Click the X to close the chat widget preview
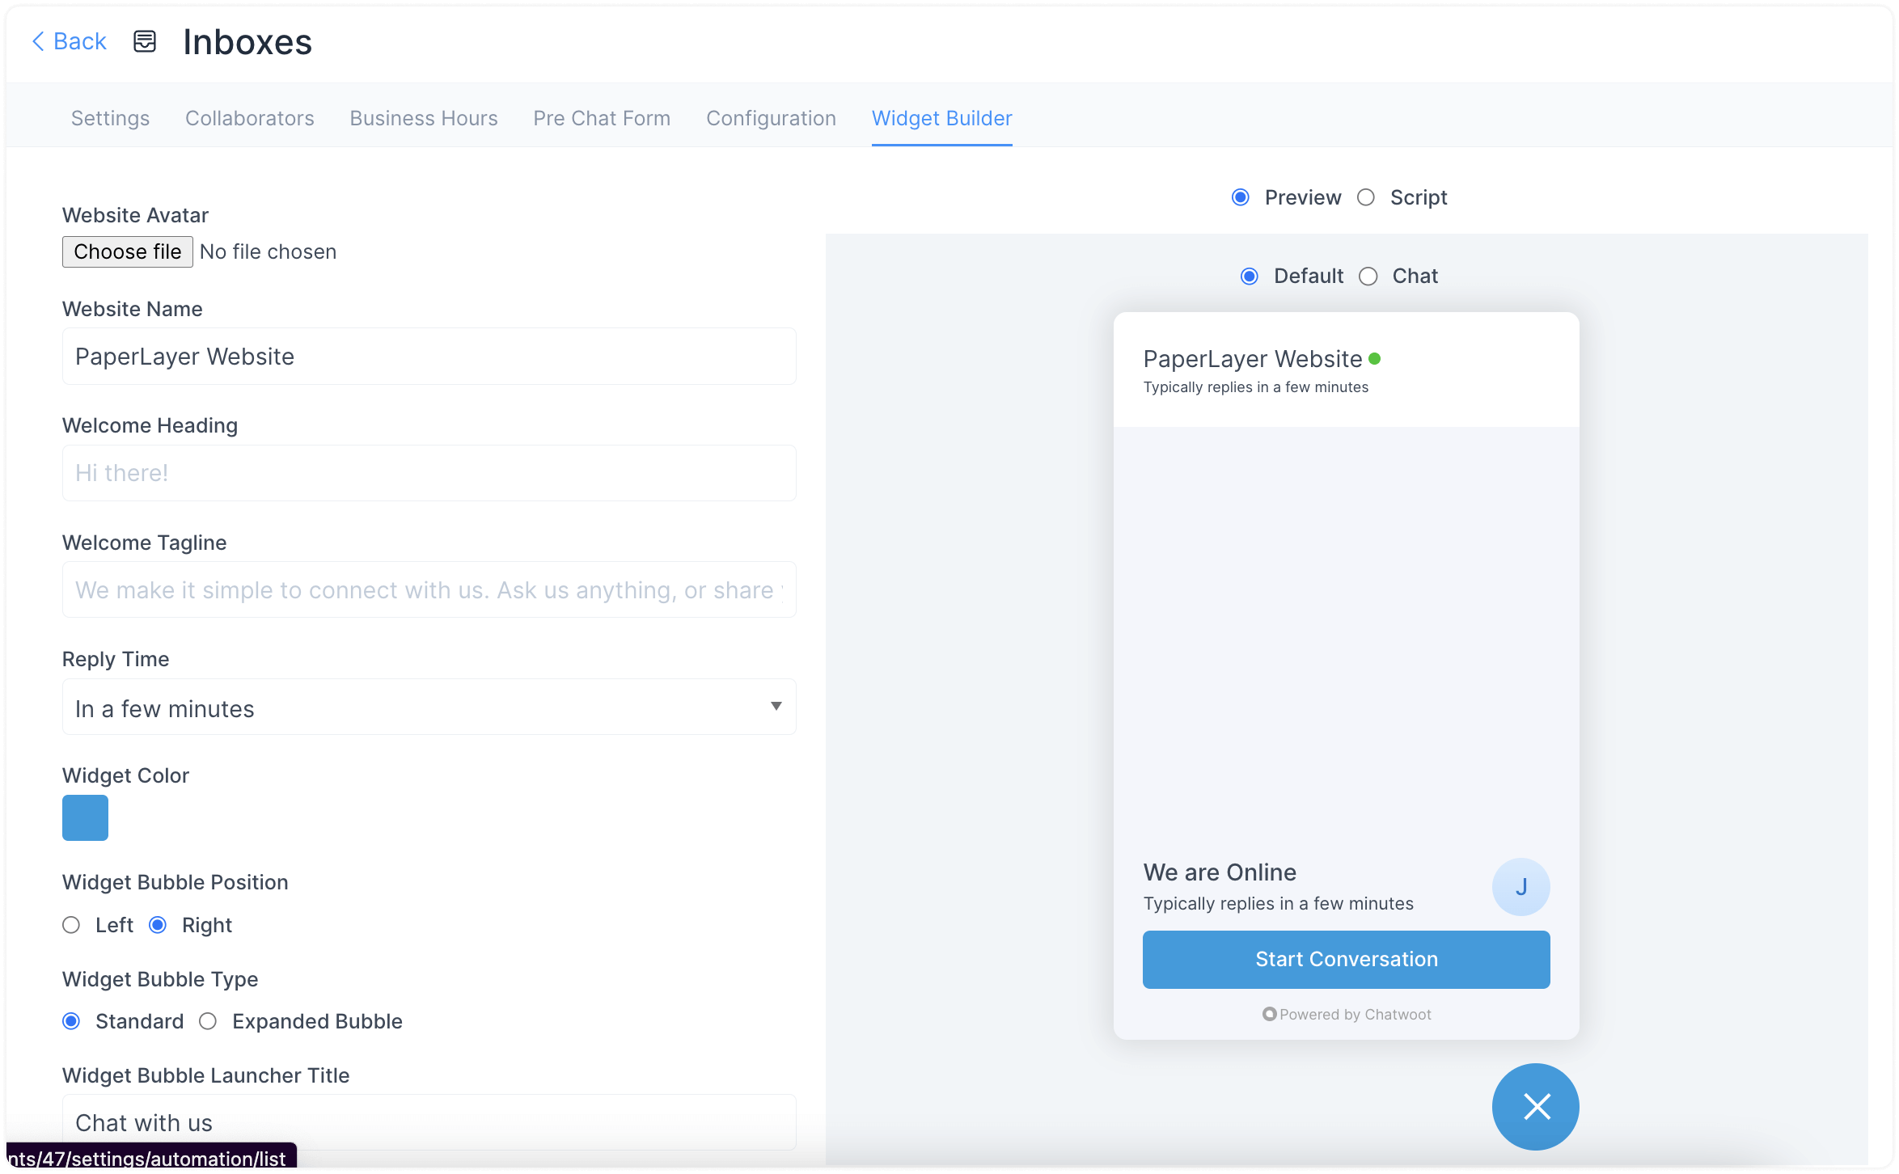This screenshot has height=1174, width=1899. pos(1534,1106)
